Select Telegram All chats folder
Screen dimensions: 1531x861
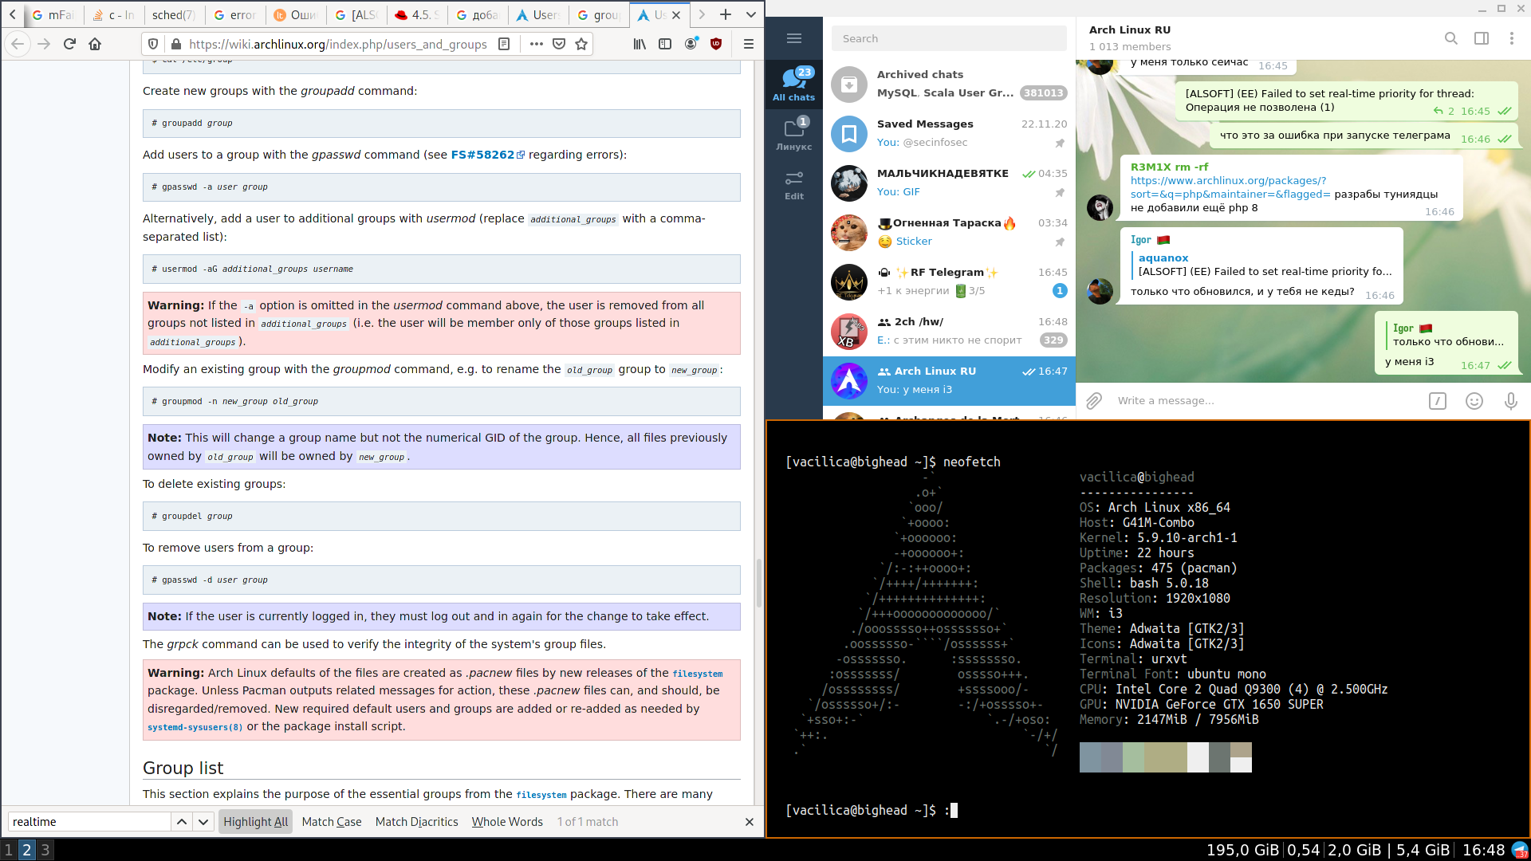[793, 85]
